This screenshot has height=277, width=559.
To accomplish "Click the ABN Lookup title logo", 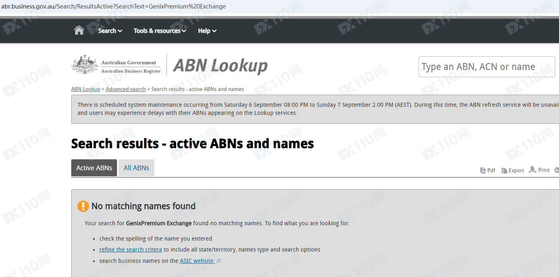I will coord(220,66).
